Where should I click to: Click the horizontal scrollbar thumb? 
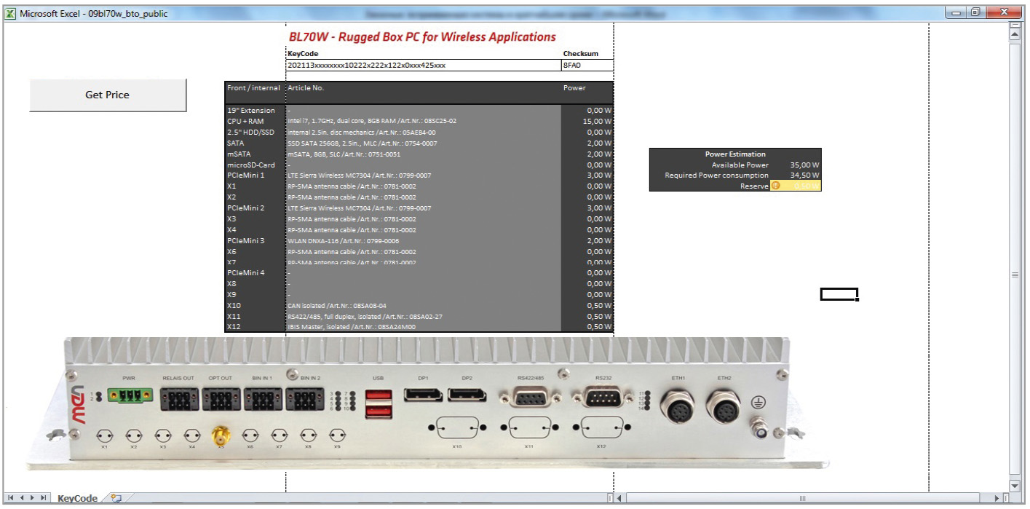click(x=803, y=498)
